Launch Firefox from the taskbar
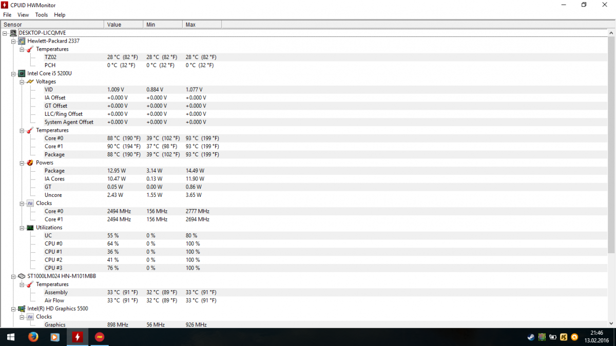 (33, 337)
